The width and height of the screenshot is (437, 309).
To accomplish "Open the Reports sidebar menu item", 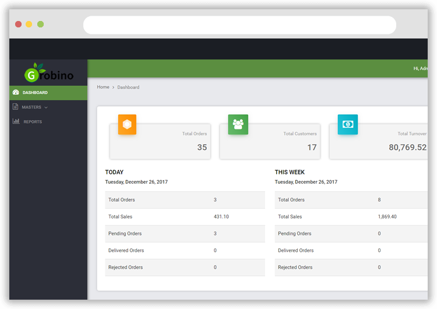I will point(48,122).
